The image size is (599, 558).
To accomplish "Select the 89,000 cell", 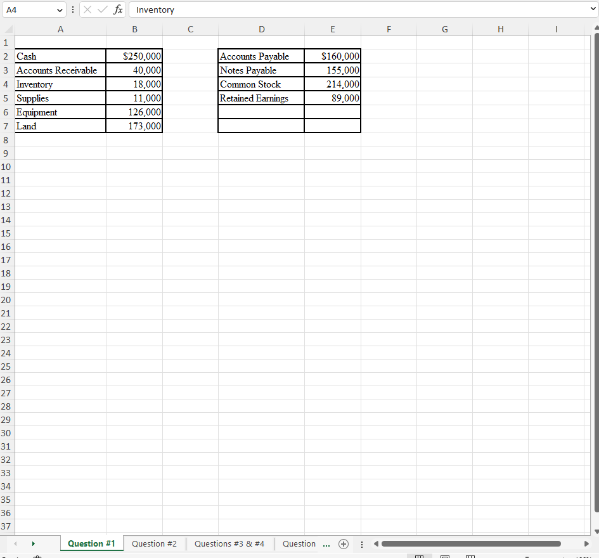I will (332, 98).
